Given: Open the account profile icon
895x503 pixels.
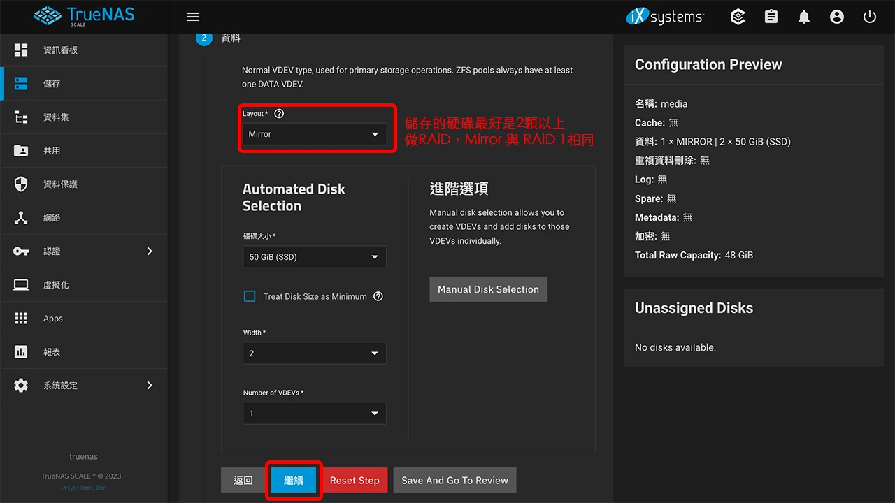Looking at the screenshot, I should tap(836, 16).
